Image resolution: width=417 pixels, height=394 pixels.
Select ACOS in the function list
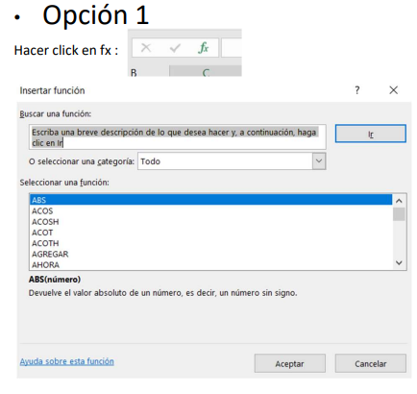(x=210, y=211)
